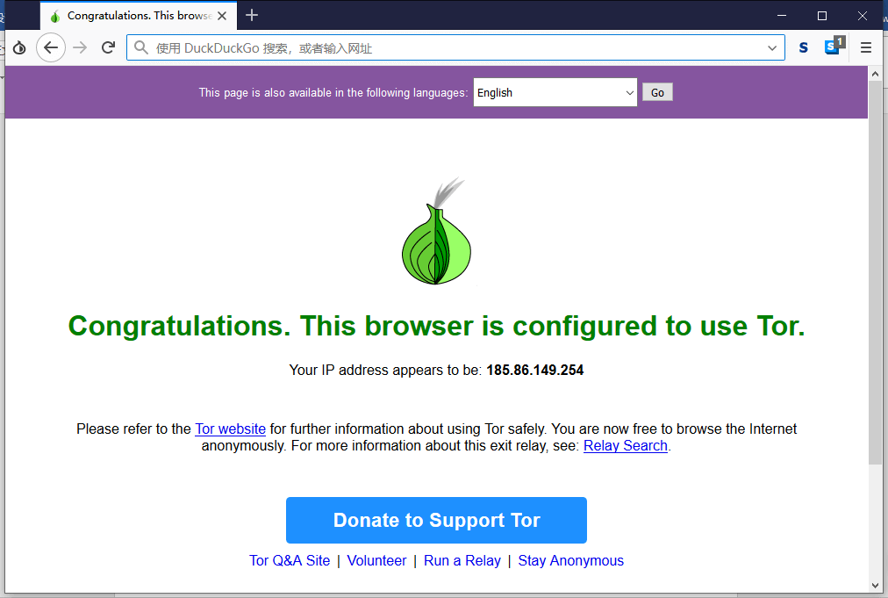Click Donate to Support Tor button
The width and height of the screenshot is (888, 598).
pyautogui.click(x=436, y=521)
